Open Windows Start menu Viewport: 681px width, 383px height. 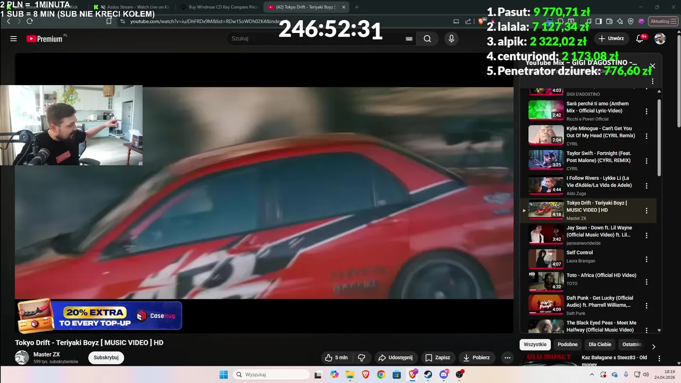tap(223, 374)
